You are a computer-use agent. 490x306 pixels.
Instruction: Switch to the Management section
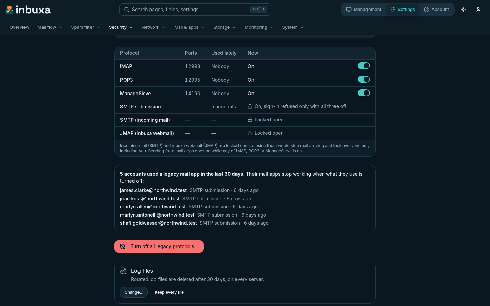point(364,10)
